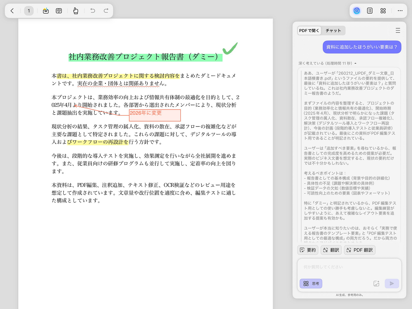Click the undo arrow

pyautogui.click(x=92, y=10)
